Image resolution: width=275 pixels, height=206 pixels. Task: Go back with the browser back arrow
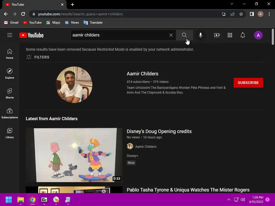[6, 14]
